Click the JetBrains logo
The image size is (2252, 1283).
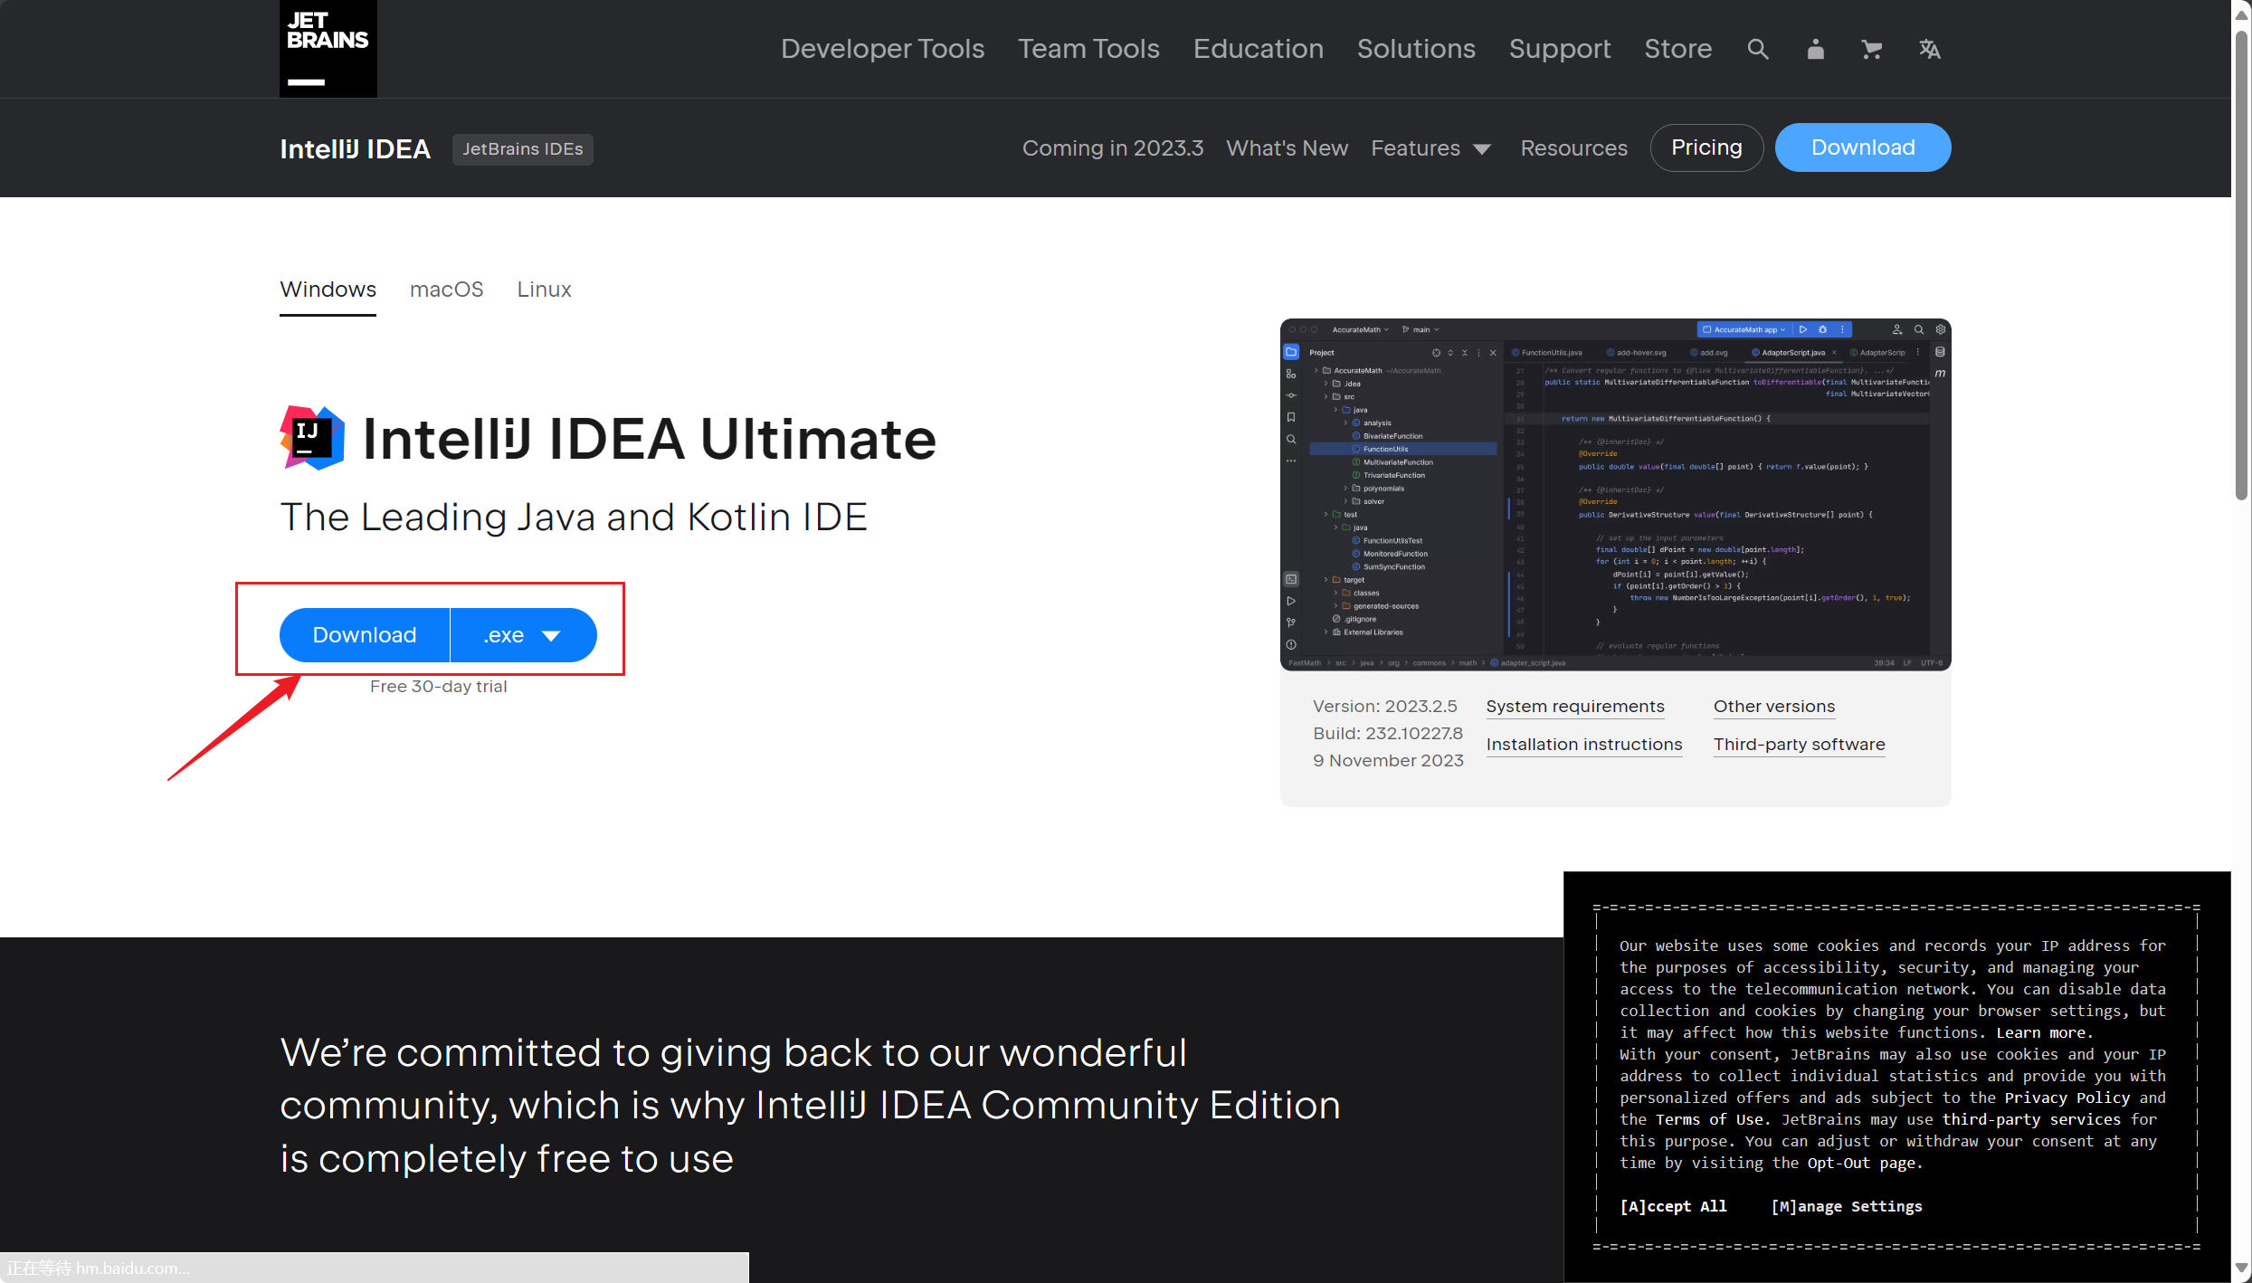pos(328,49)
